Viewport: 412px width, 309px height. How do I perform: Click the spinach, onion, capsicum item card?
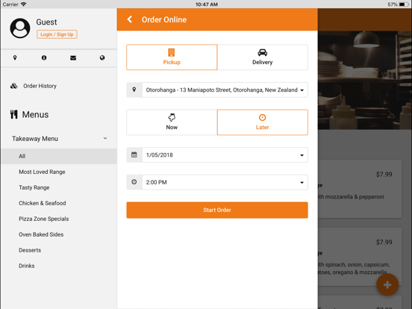(360, 257)
